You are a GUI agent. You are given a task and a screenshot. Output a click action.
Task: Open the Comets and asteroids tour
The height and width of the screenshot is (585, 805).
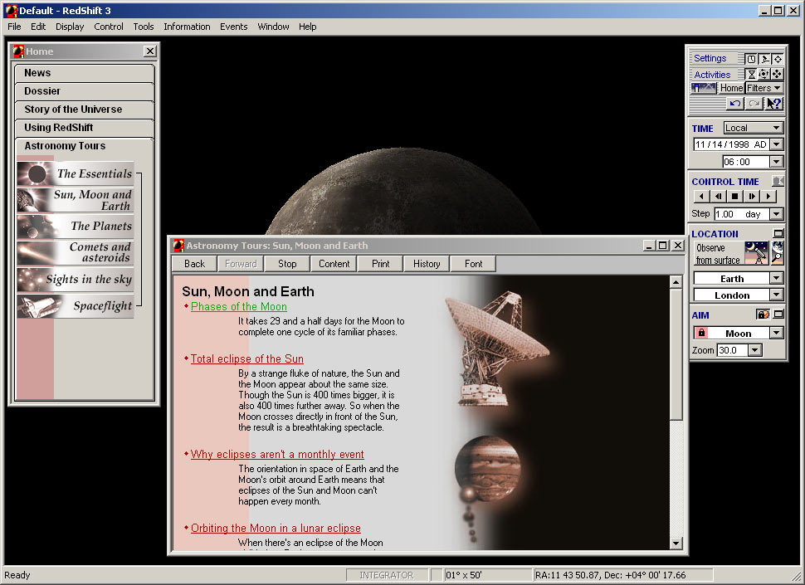pos(75,252)
